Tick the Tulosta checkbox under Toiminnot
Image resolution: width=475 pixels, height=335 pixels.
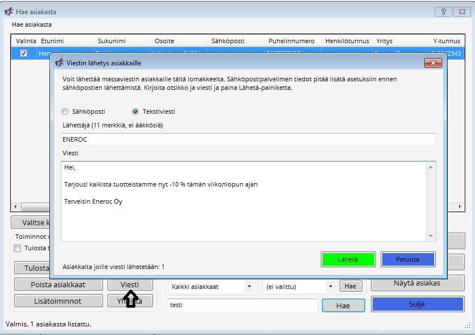17,248
